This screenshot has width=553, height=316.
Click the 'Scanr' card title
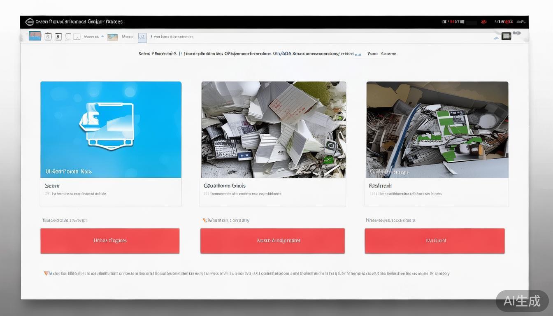point(52,186)
